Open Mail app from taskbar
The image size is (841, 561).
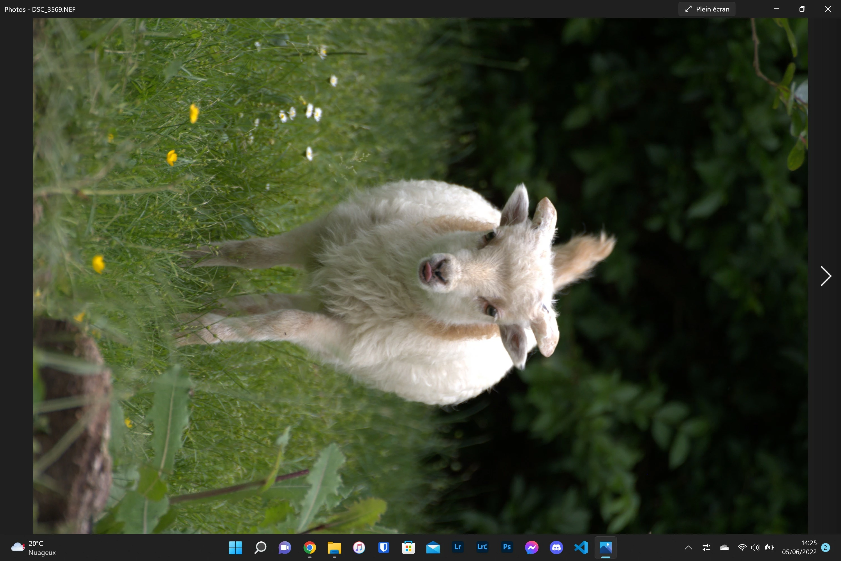[x=433, y=548]
